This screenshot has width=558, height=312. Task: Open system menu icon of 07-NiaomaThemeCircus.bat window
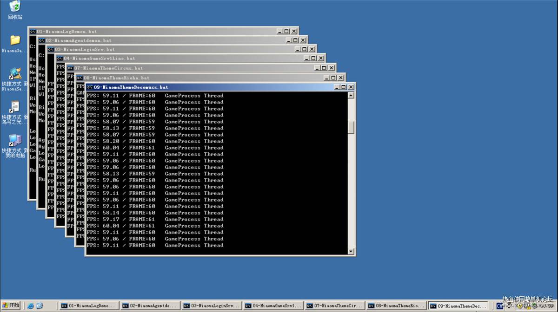(x=70, y=68)
